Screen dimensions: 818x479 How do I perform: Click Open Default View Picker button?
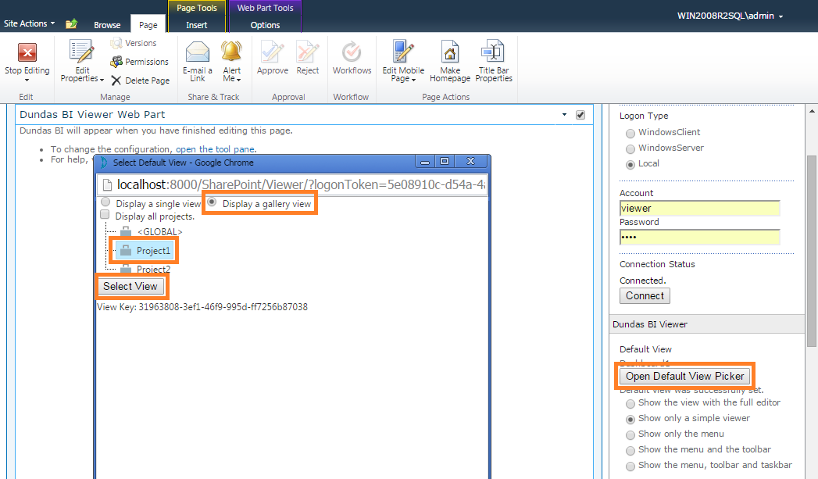pos(685,376)
